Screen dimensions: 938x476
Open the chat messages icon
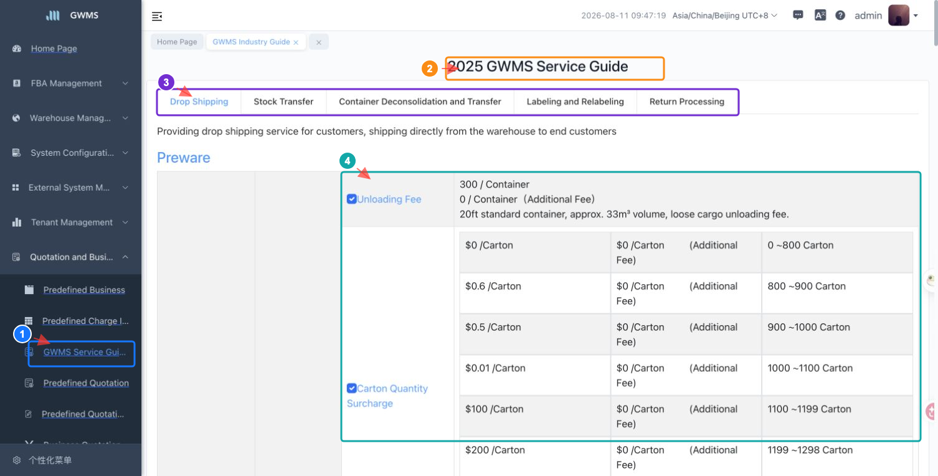(x=798, y=16)
